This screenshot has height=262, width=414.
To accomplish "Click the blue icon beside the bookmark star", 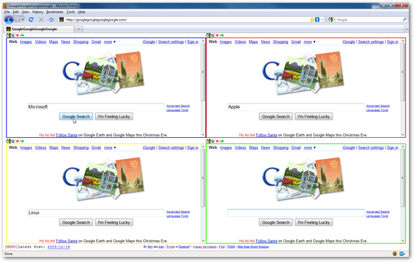I will [x=317, y=19].
